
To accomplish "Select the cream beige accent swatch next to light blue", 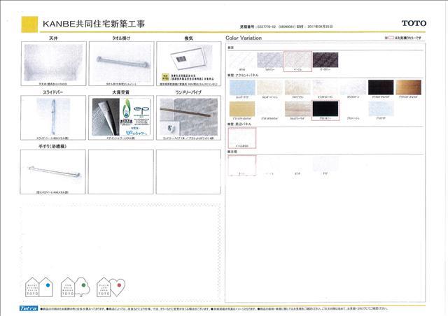I will 269,87.
